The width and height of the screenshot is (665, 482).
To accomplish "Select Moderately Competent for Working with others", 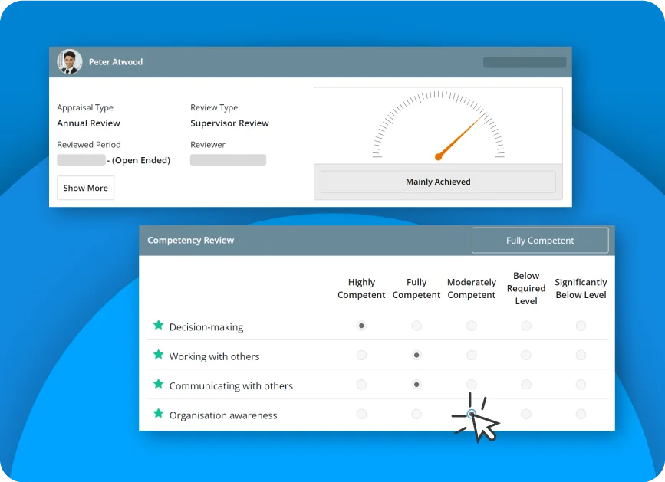I will (x=472, y=355).
